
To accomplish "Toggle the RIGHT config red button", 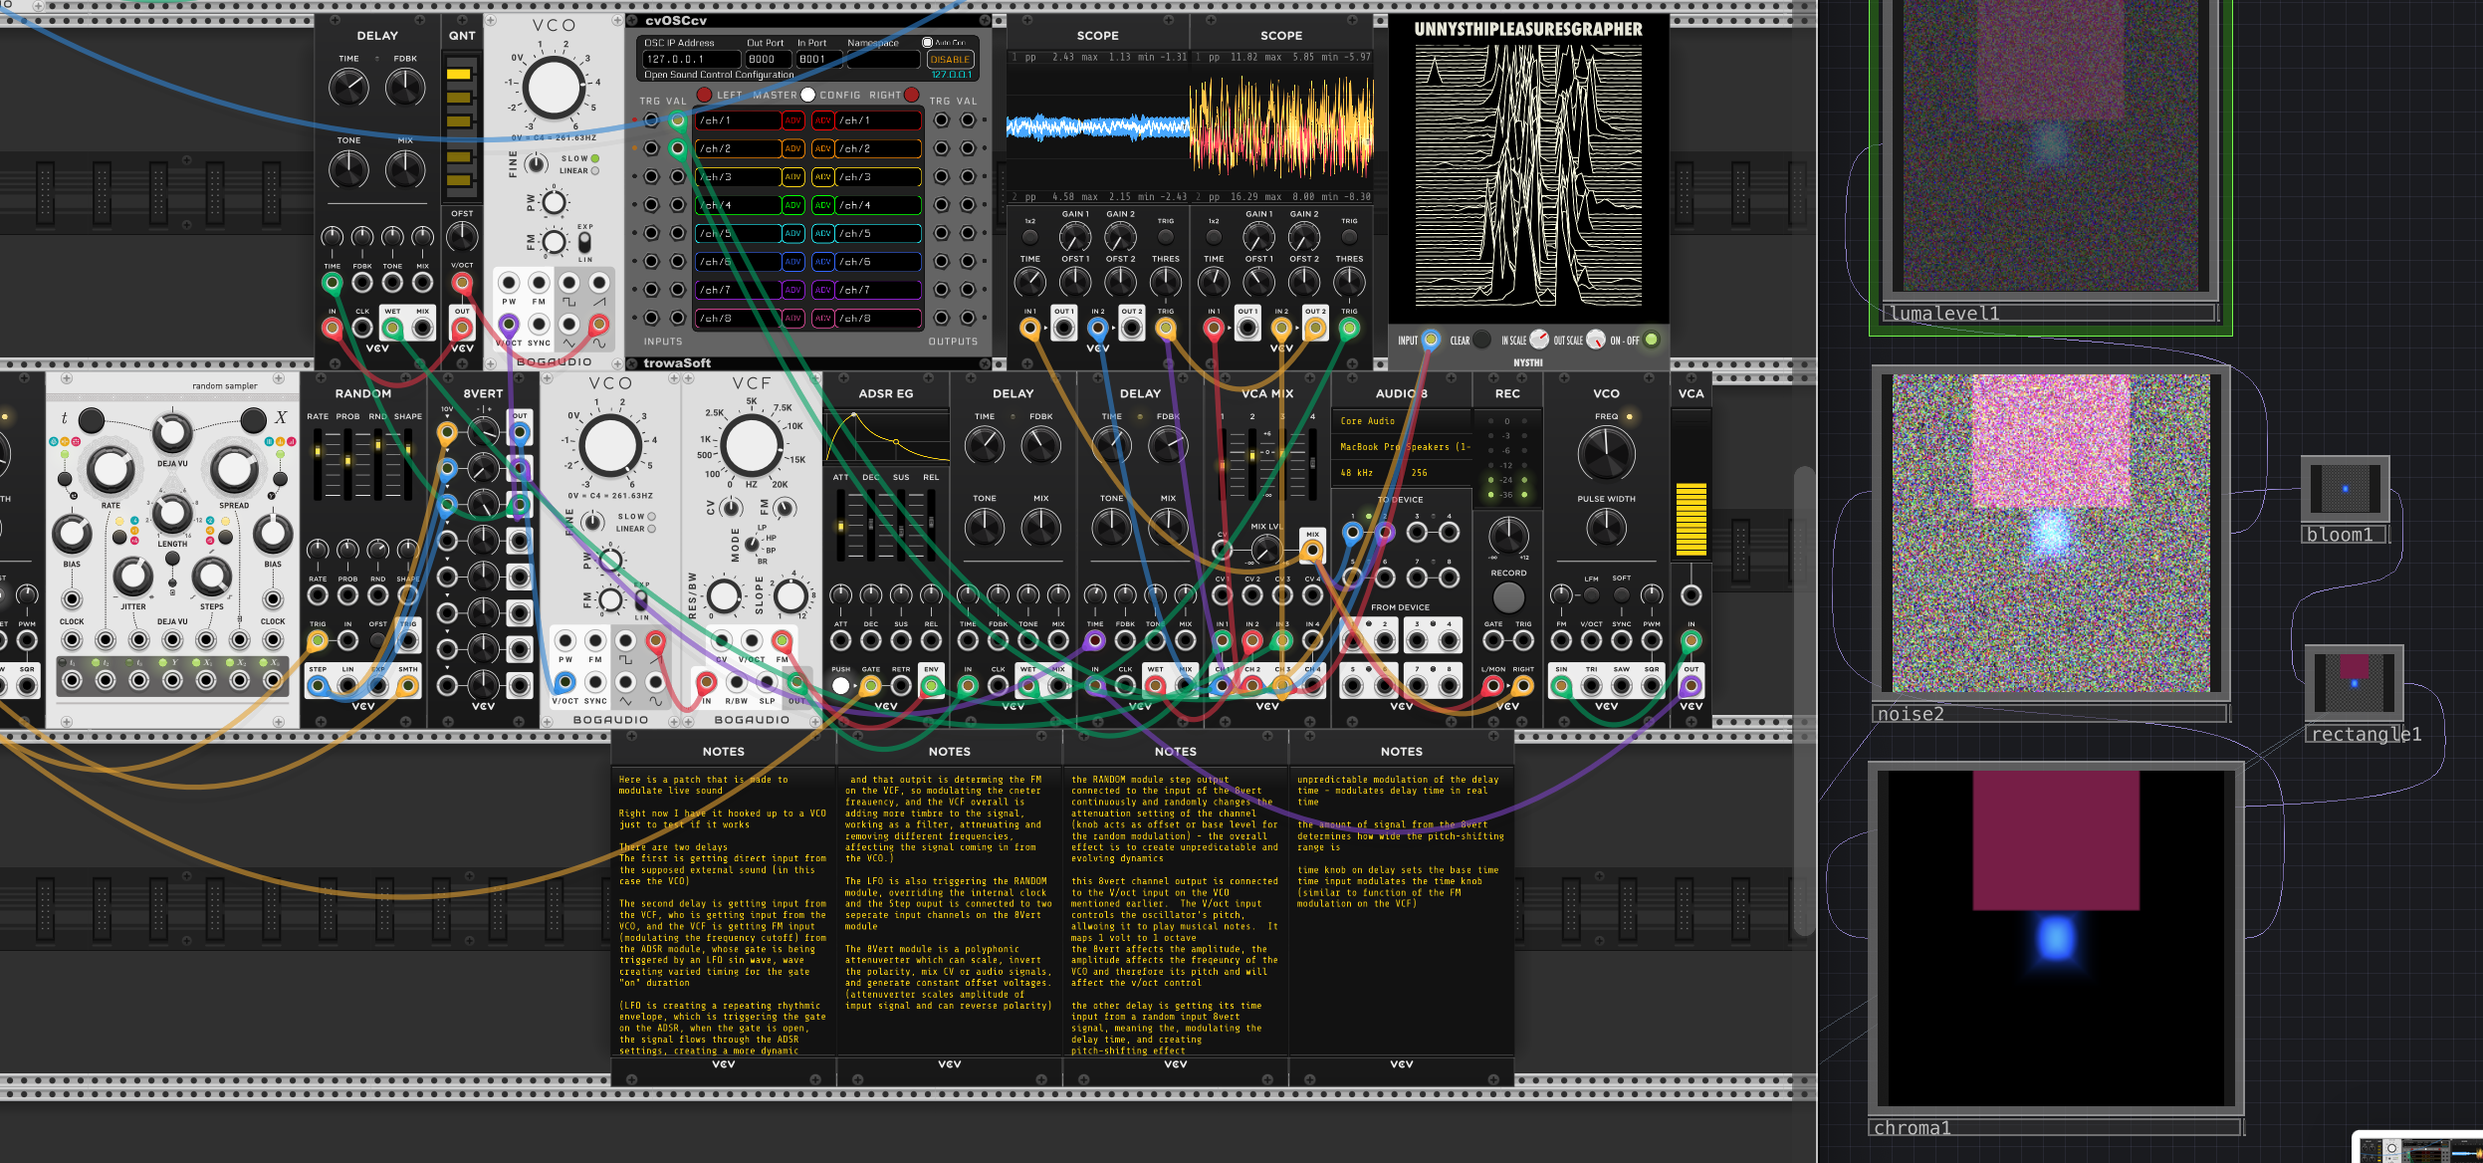I will (910, 95).
